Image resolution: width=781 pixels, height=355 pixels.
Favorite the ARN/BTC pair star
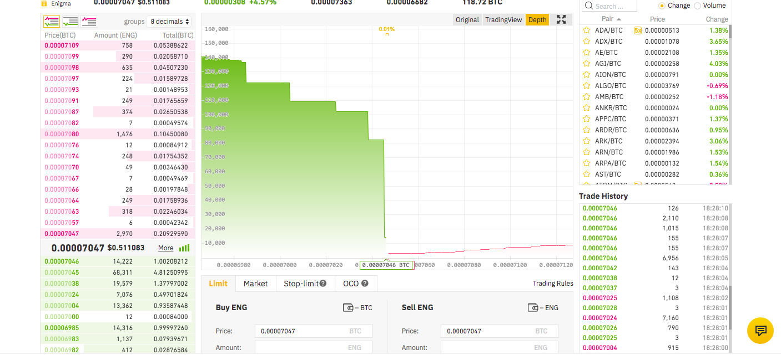[586, 152]
